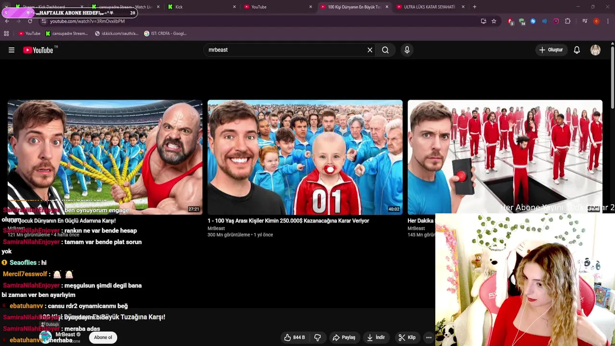
Task: Open the id.kick.com/oauth bookmark
Action: tap(117, 34)
